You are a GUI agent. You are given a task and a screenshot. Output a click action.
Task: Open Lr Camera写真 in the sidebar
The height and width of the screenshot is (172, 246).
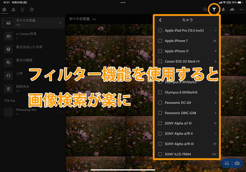coord(33,36)
